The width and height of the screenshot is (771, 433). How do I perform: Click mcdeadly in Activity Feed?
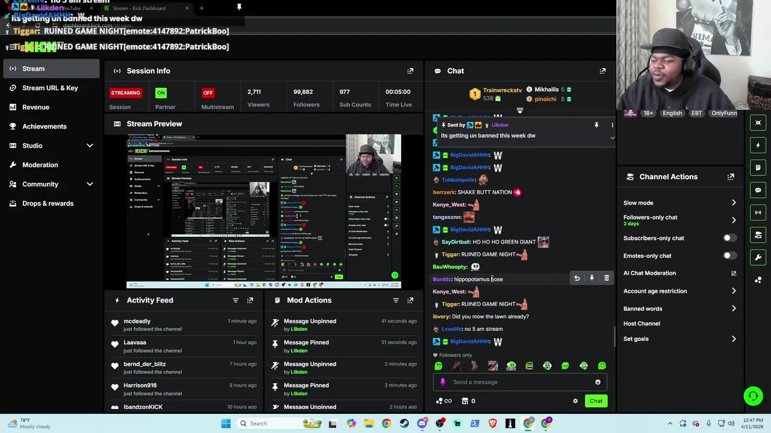(x=137, y=321)
